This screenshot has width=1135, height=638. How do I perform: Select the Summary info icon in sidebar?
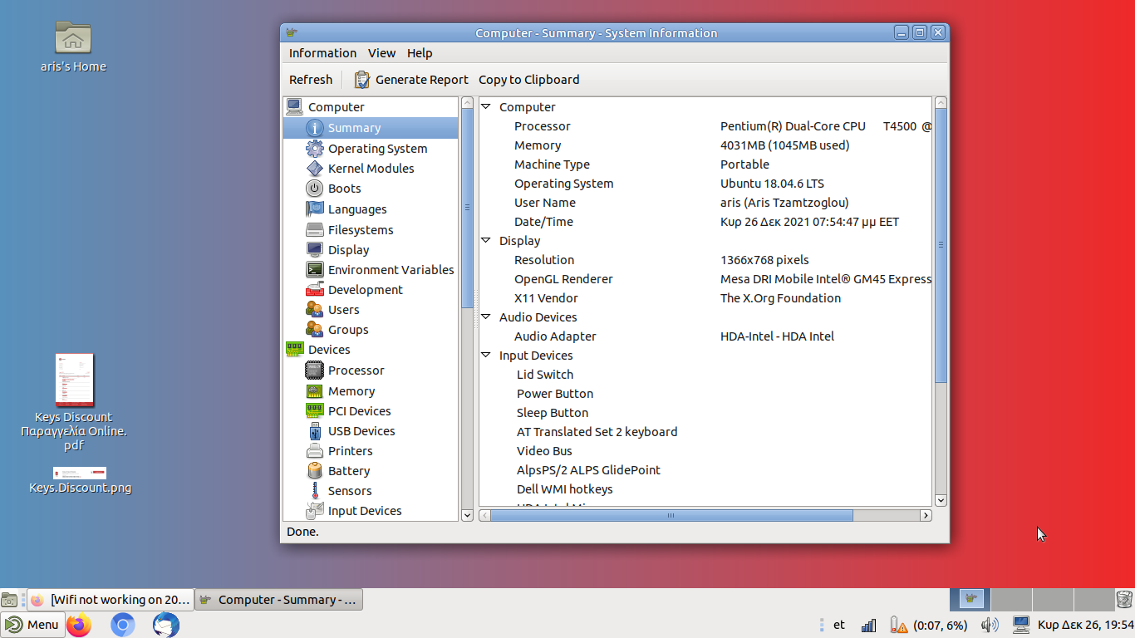pos(315,128)
